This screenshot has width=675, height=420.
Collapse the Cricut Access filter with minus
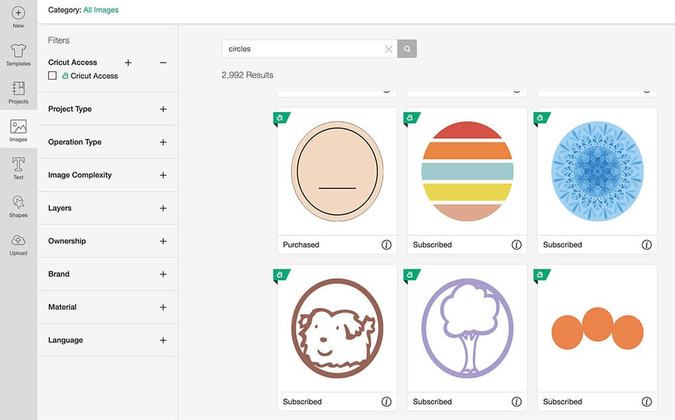[x=163, y=63]
